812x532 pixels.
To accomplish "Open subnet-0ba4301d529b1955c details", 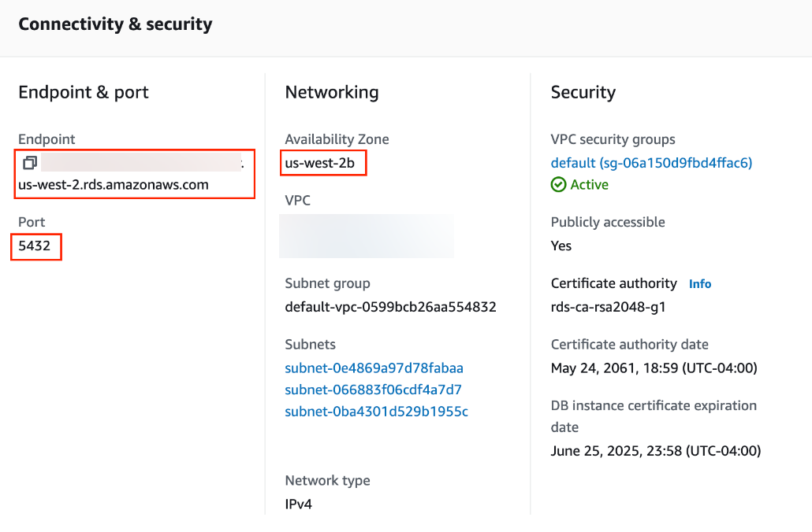I will [x=375, y=412].
